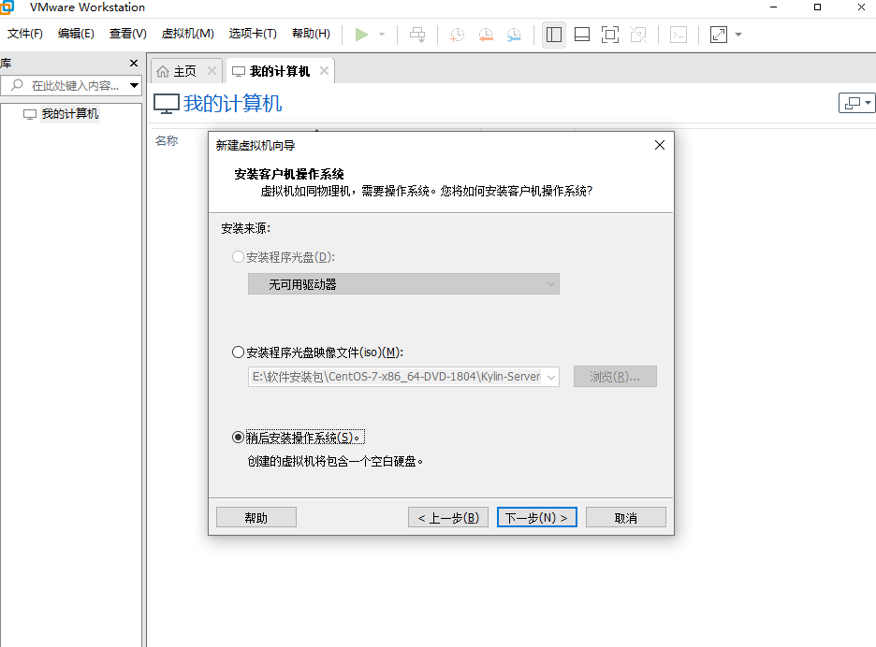
Task: Open the 虚拟机(M) menu
Action: 188,34
